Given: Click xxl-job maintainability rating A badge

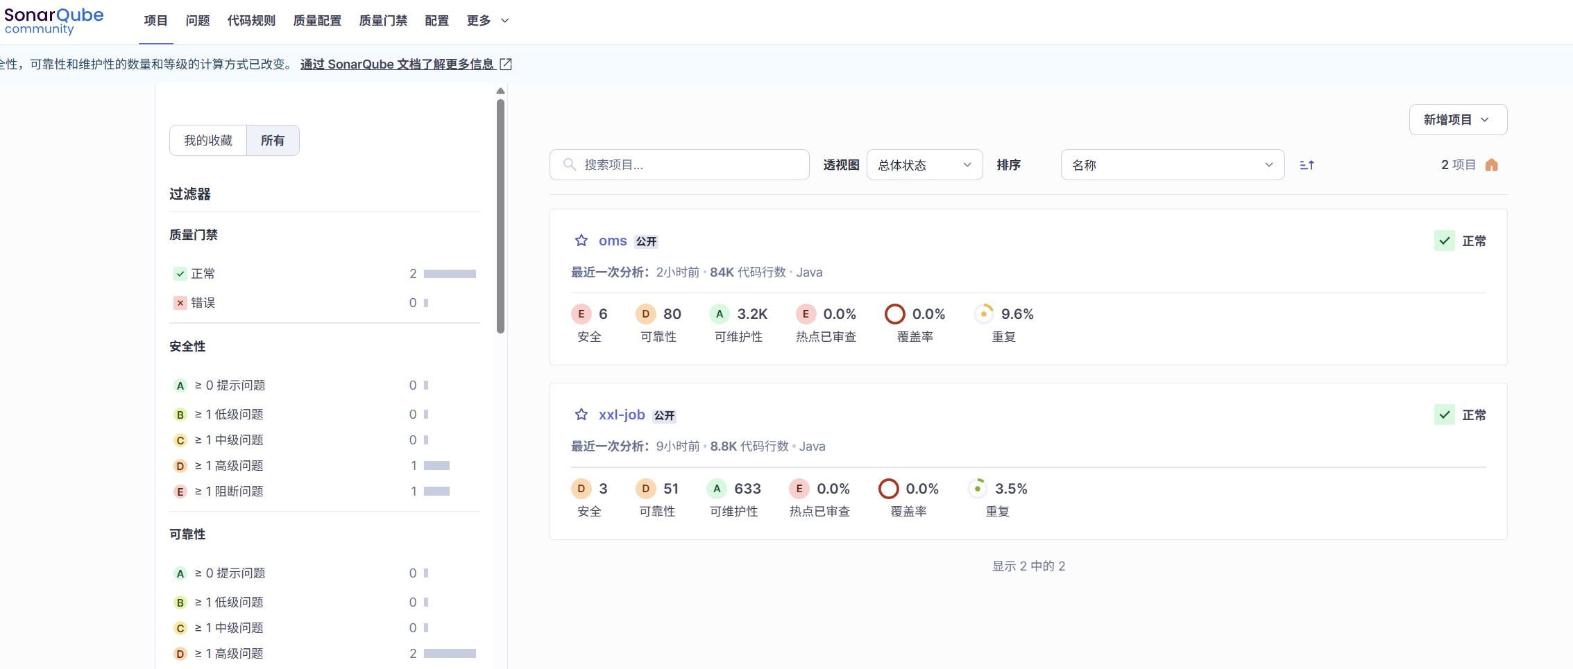Looking at the screenshot, I should tap(717, 489).
